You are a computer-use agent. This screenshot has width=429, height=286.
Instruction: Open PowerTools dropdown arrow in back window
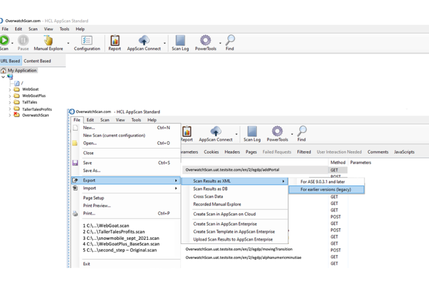(x=220, y=43)
